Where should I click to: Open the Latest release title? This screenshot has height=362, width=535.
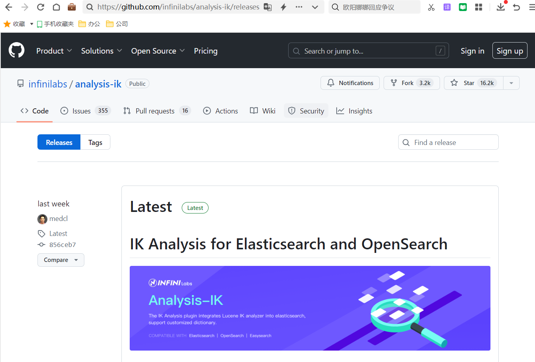click(x=151, y=207)
